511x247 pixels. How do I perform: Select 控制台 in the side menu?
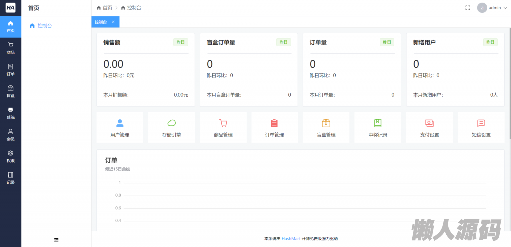pos(45,26)
